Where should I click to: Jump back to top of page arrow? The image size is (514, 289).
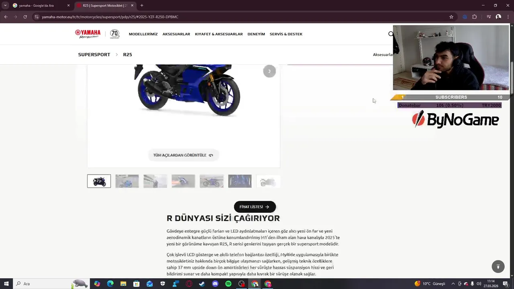point(498,267)
